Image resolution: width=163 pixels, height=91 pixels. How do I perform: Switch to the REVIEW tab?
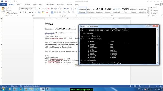(69, 5)
